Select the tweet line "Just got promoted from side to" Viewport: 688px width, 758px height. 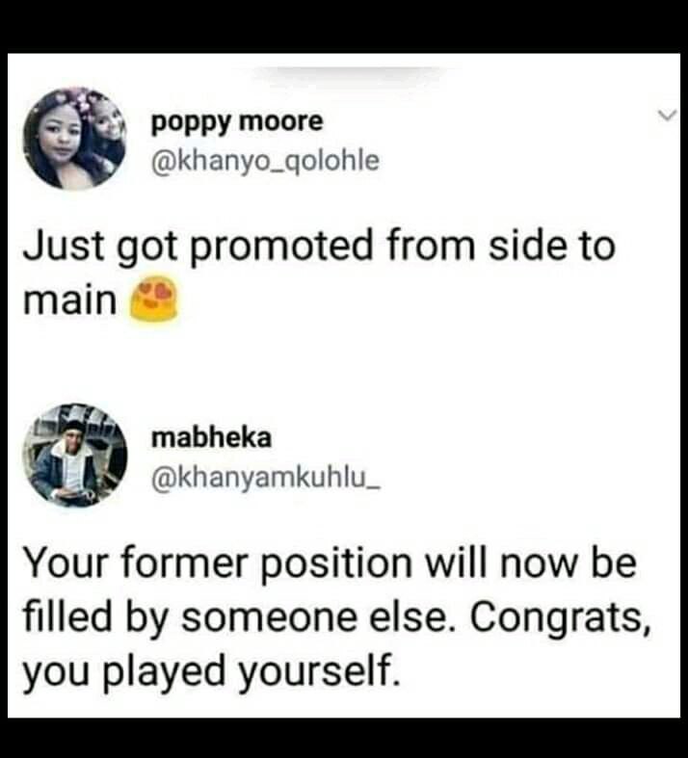tap(319, 246)
